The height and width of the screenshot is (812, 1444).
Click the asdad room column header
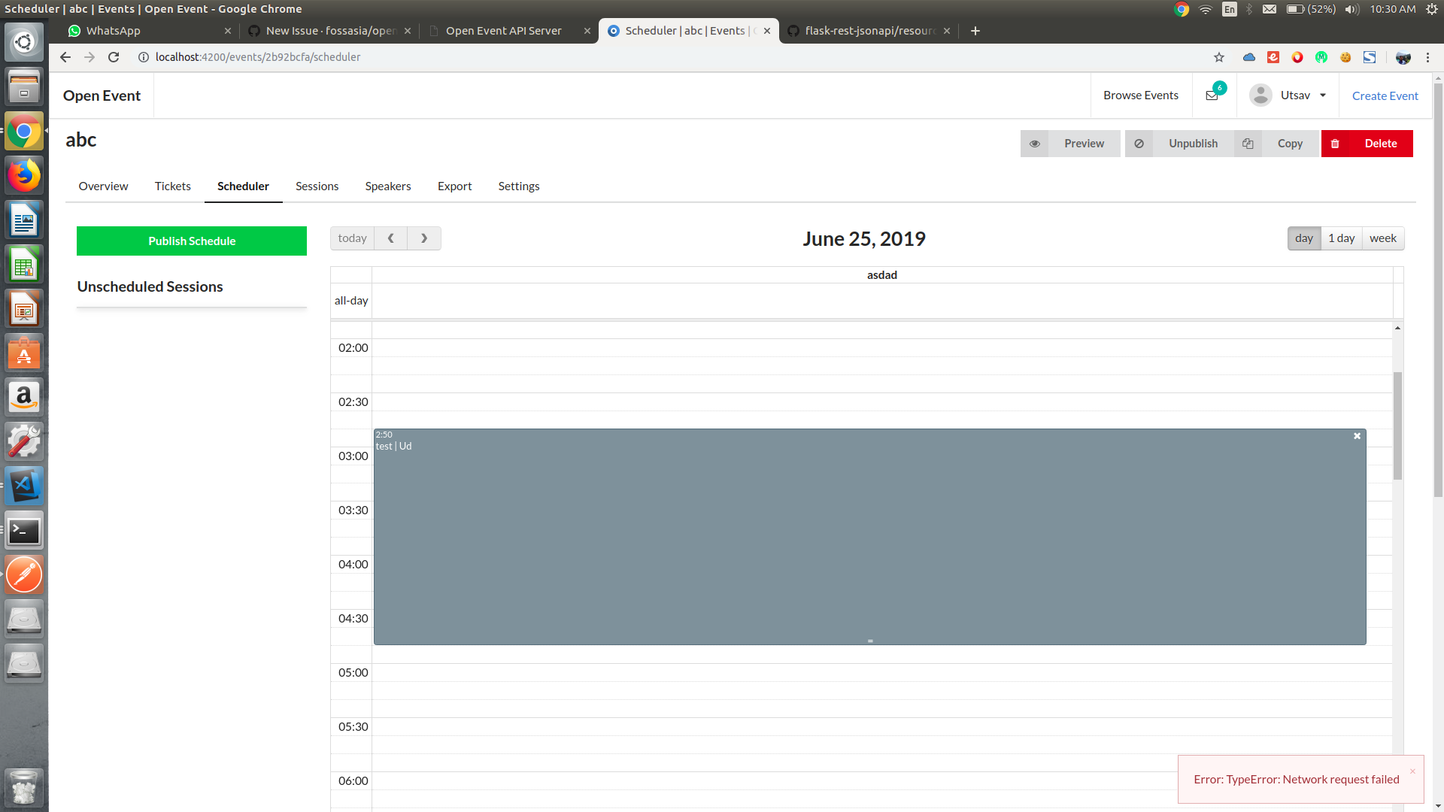(x=881, y=275)
